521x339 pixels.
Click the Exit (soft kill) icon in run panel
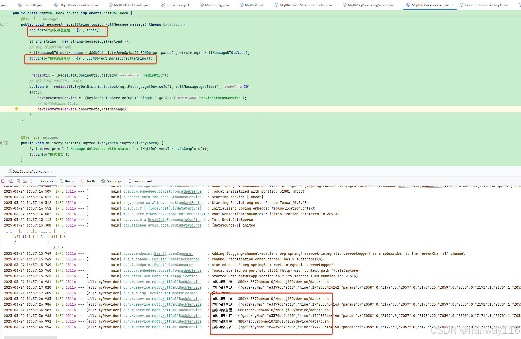pyautogui.click(x=18, y=181)
